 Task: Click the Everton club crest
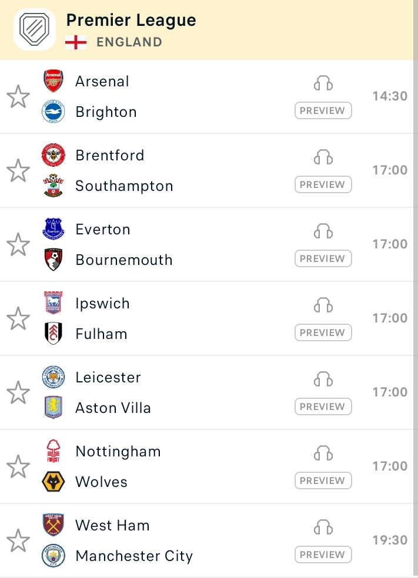pos(53,229)
